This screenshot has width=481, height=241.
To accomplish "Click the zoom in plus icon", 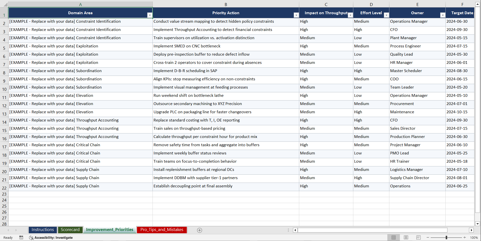I will (465, 238).
